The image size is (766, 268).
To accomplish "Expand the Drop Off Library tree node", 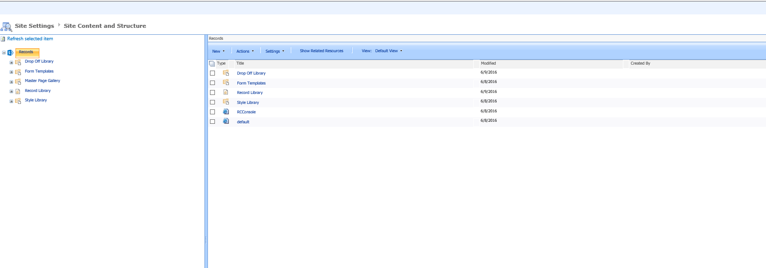I will click(11, 62).
